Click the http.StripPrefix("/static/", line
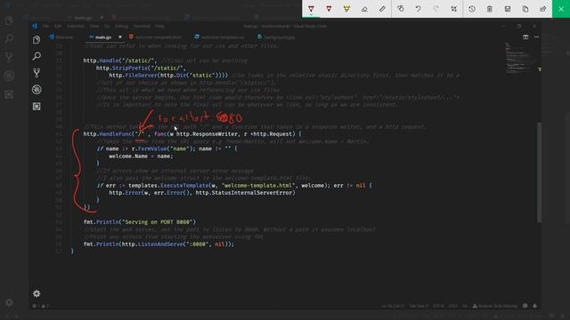570x320 pixels. [141, 68]
